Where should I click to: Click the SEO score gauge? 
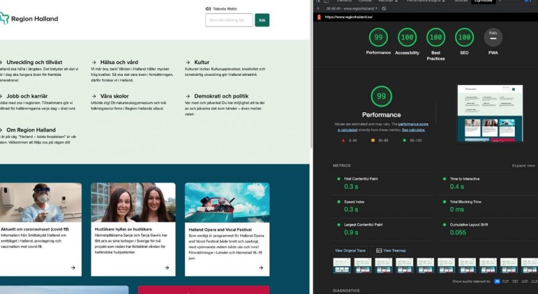pos(464,37)
